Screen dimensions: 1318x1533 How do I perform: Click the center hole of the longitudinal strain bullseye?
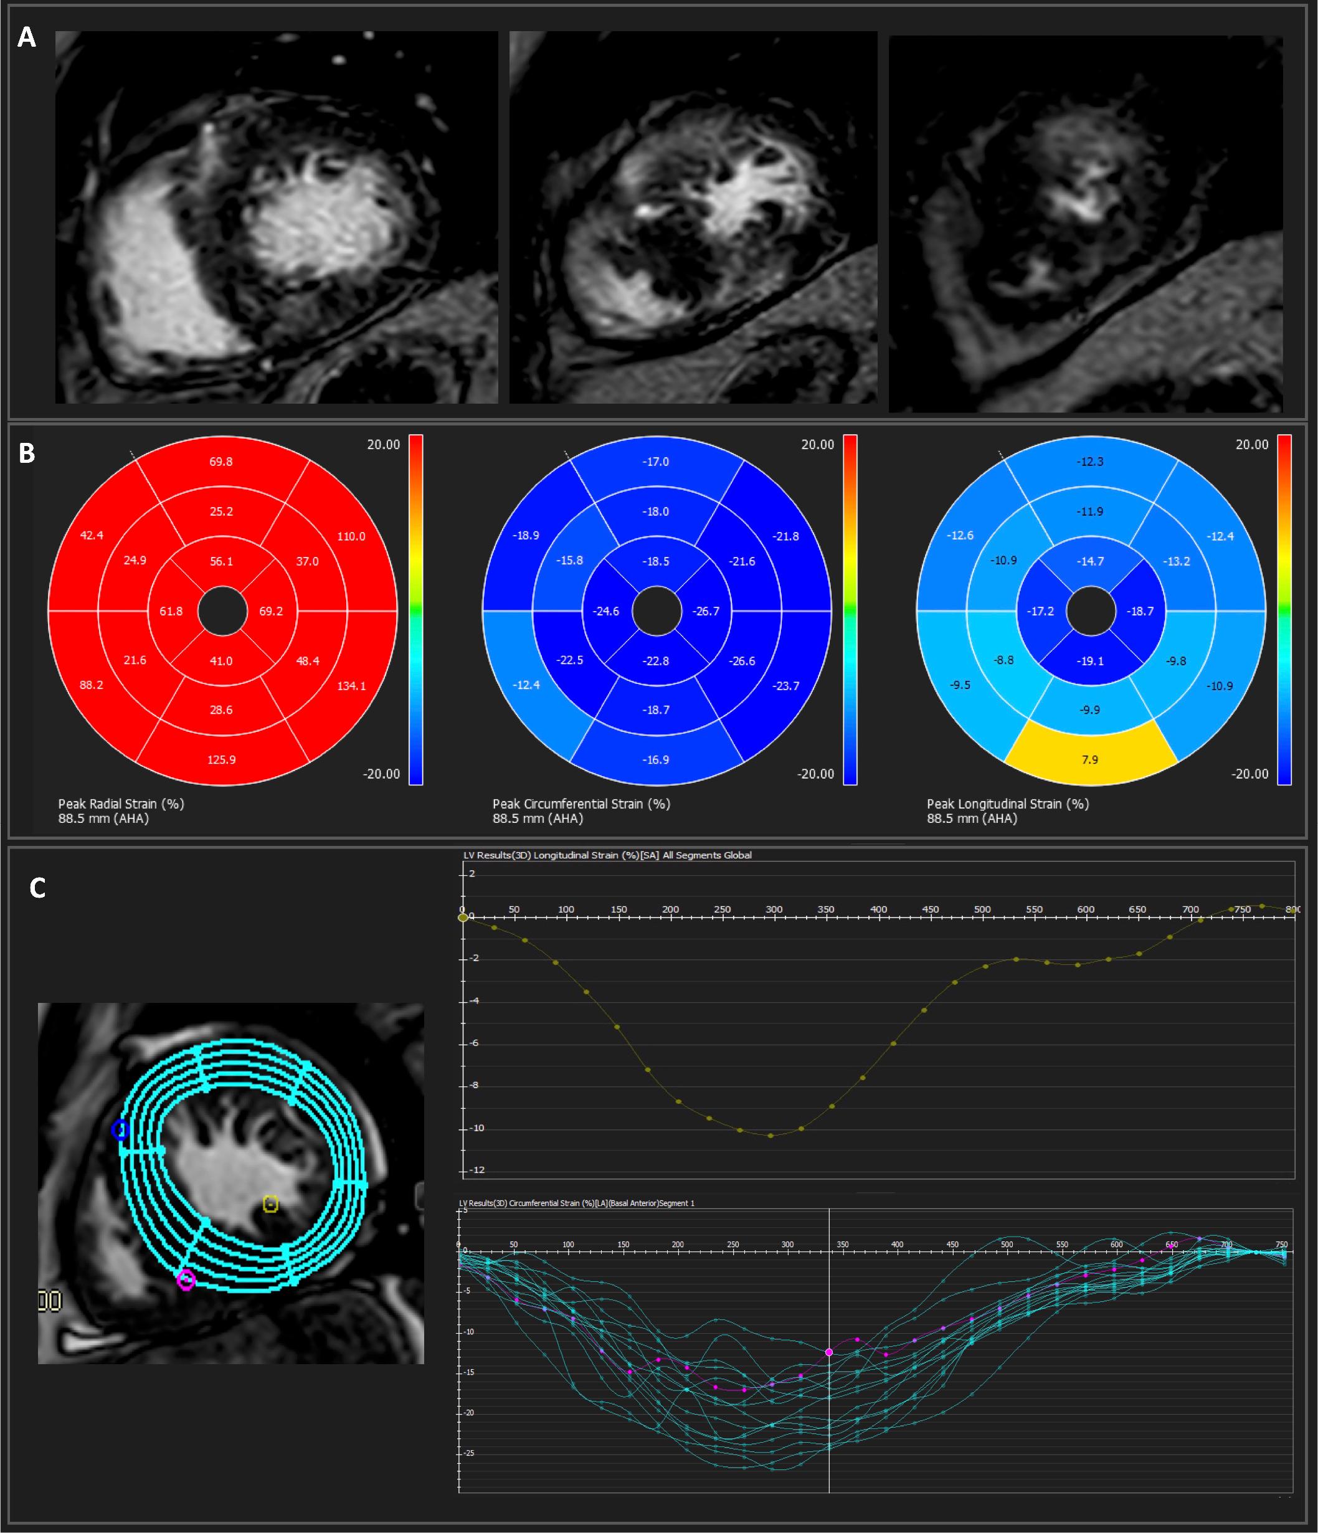(1090, 611)
